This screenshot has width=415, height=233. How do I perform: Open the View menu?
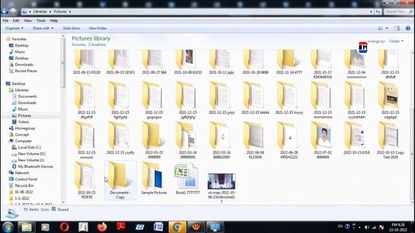click(x=27, y=20)
